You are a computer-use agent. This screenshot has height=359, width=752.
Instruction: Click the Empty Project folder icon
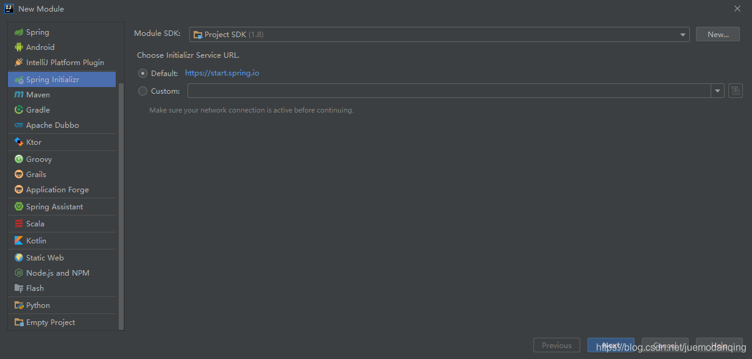coord(19,322)
